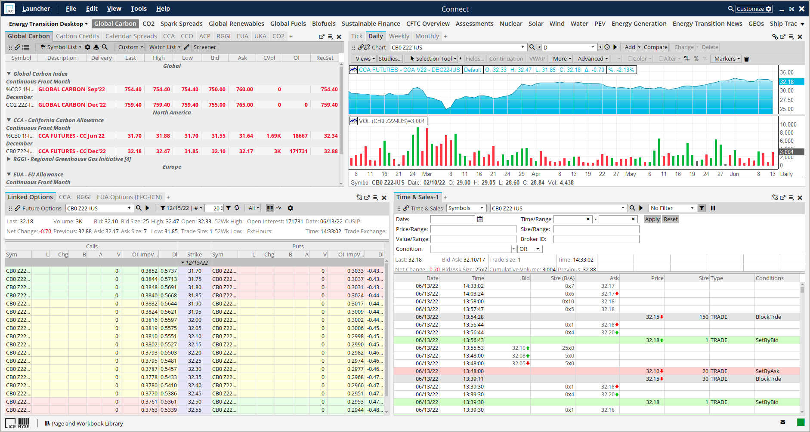Open the calendar picker beside Date field

(480, 219)
